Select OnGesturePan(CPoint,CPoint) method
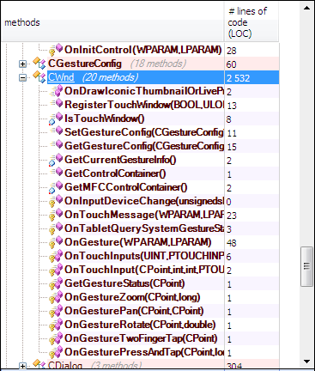This screenshot has width=315, height=371. click(x=134, y=311)
